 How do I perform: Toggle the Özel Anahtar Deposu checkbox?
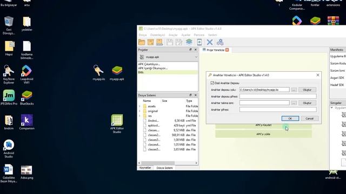(x=212, y=83)
